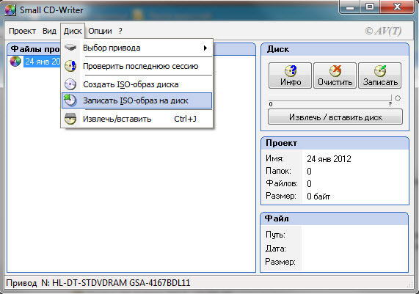This screenshot has height=294, width=419.
Task: Click the eject icon beside Извлечь/вставить
Action: [x=70, y=119]
